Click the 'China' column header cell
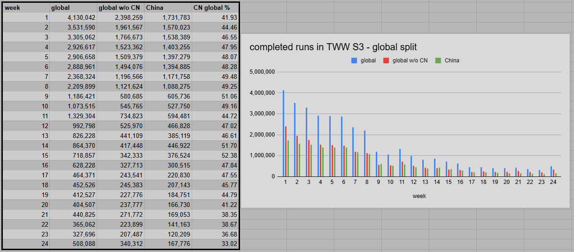This screenshot has width=574, height=252. tap(168, 8)
